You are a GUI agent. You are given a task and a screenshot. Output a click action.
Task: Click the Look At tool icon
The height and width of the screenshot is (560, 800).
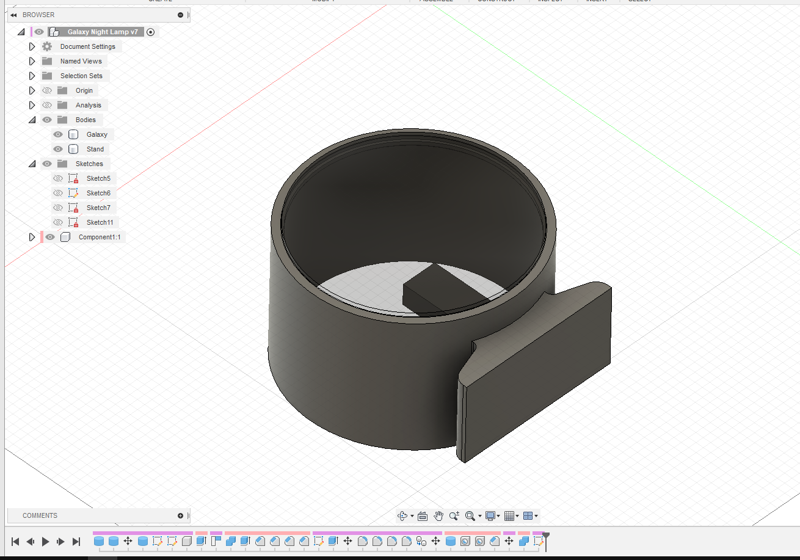coord(422,516)
